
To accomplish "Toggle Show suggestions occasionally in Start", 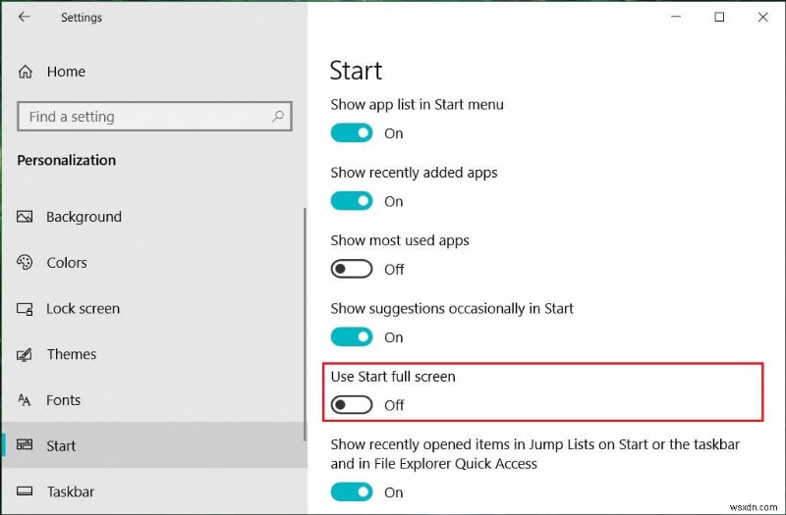I will click(x=352, y=337).
